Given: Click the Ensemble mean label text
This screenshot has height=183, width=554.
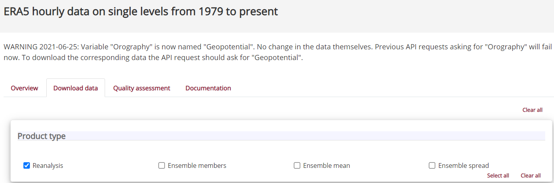Looking at the screenshot, I should click(x=326, y=165).
